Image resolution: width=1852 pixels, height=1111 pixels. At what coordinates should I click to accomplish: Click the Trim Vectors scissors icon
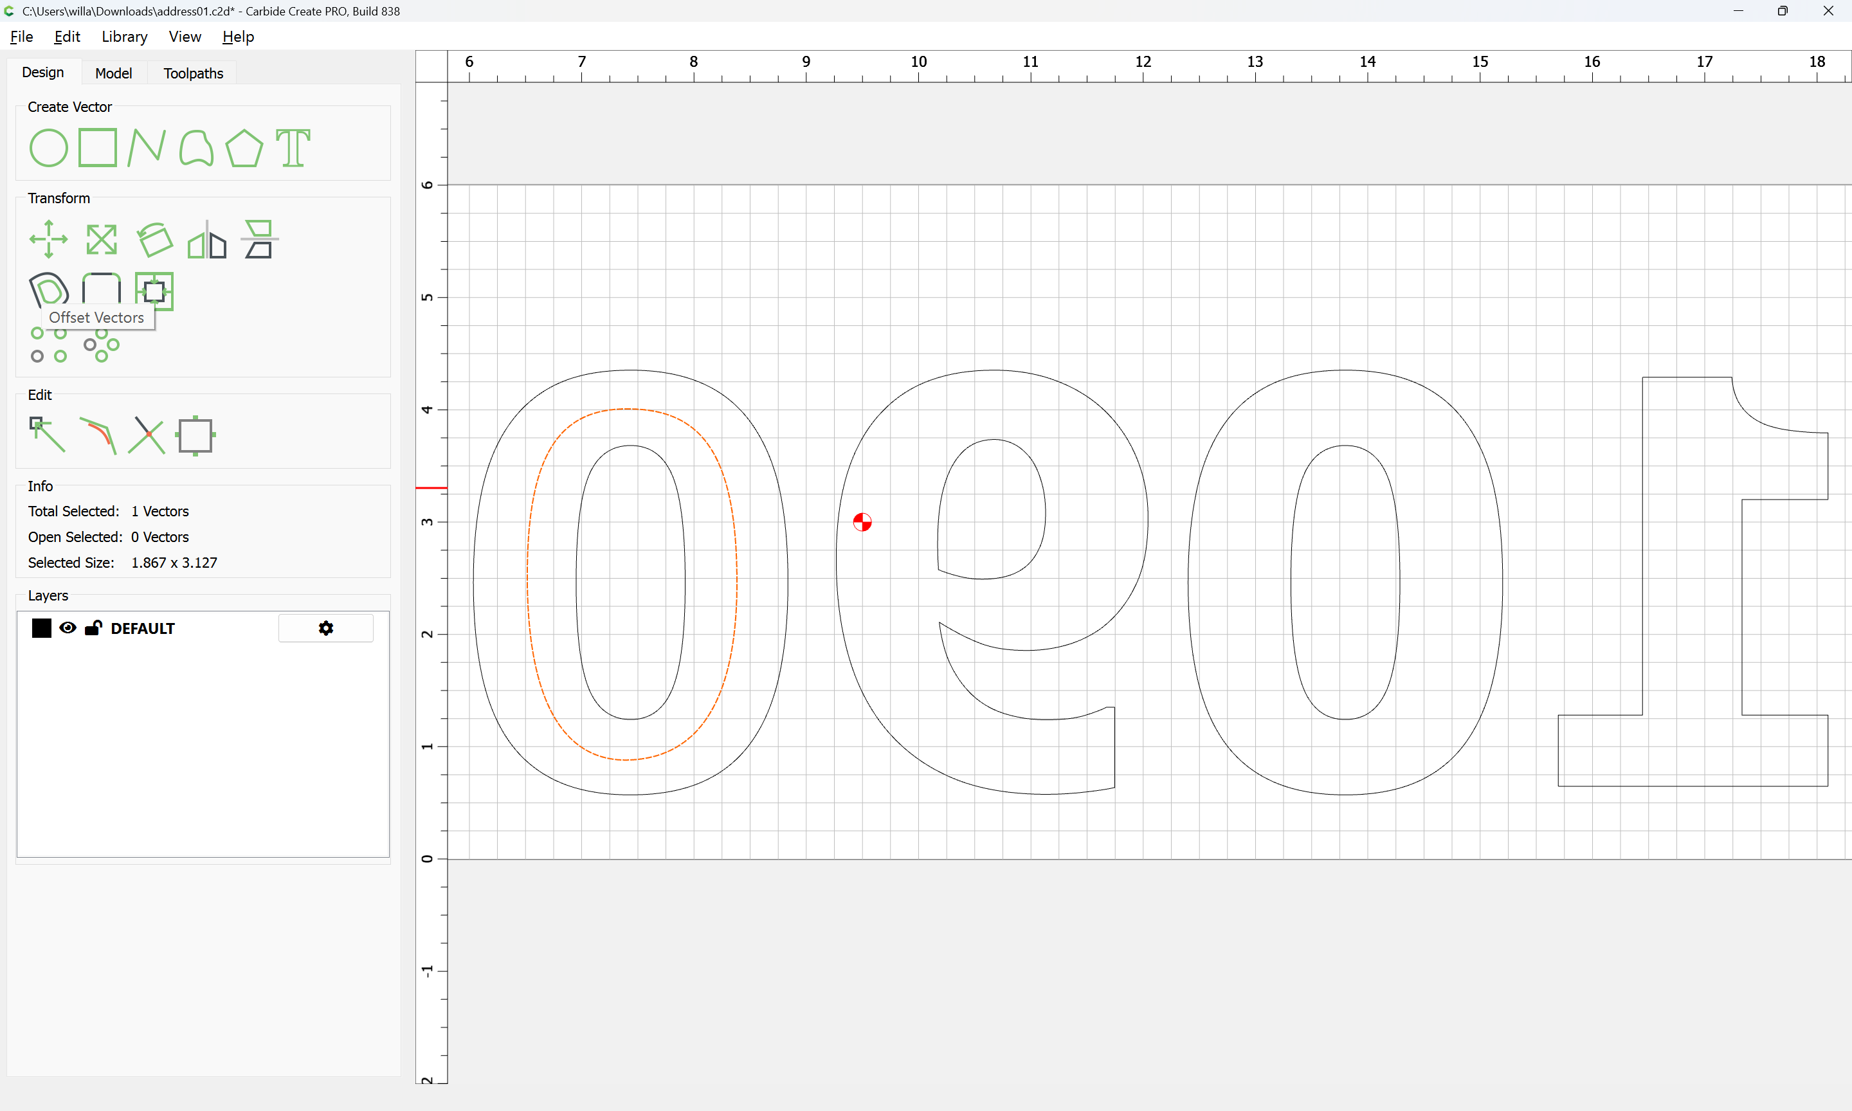point(147,435)
